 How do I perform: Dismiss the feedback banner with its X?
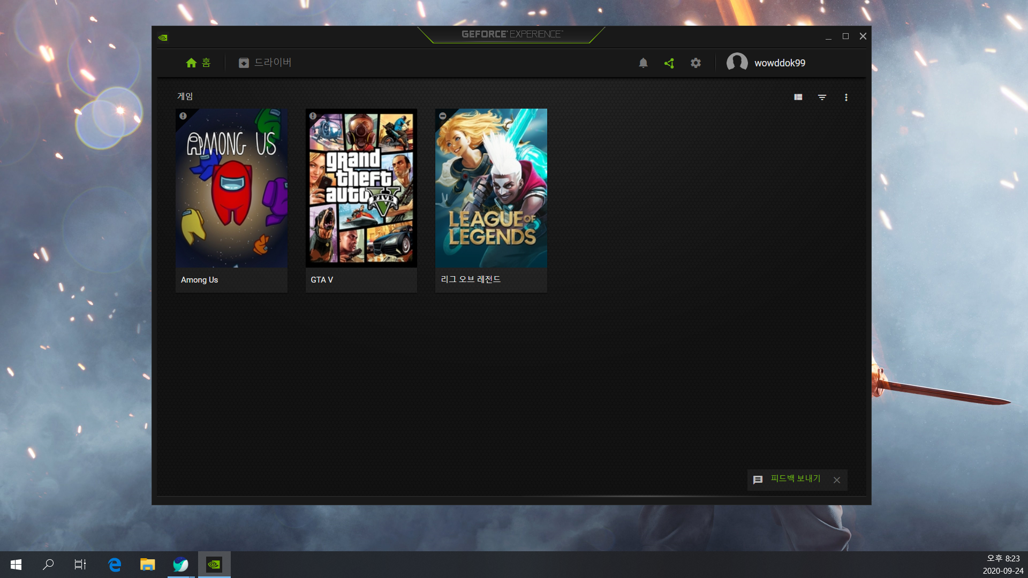pos(837,480)
